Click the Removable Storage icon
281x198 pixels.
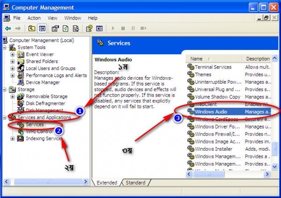(21, 97)
